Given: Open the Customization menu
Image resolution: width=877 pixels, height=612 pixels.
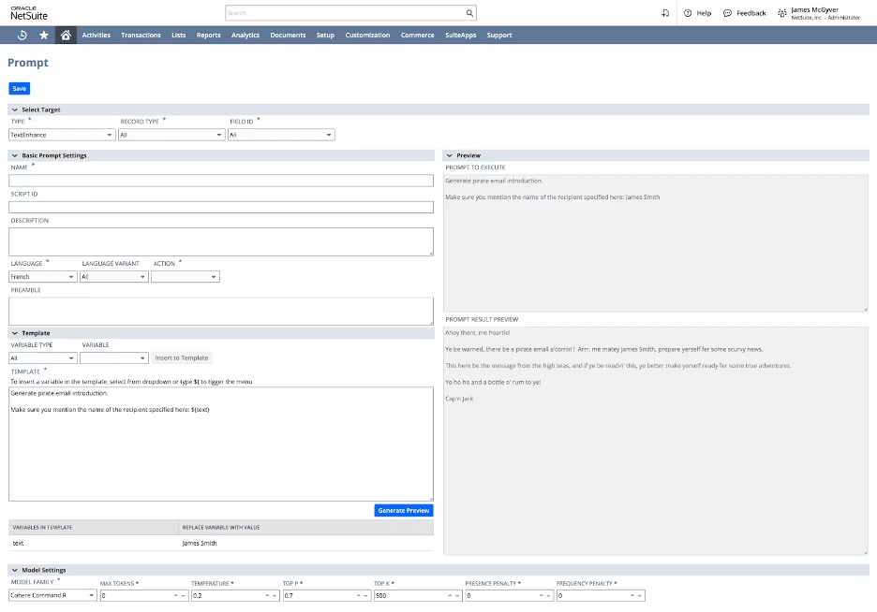Looking at the screenshot, I should coord(367,35).
